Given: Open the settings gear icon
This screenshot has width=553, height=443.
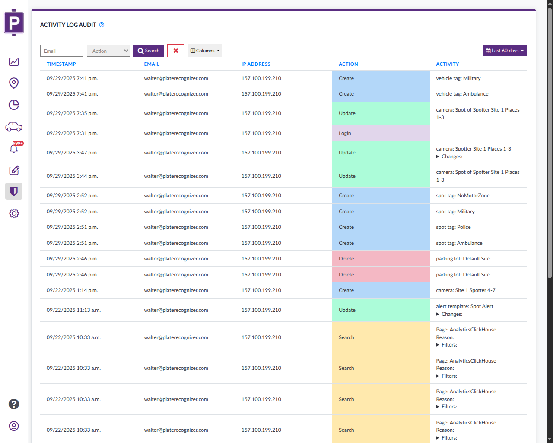Looking at the screenshot, I should 14,213.
